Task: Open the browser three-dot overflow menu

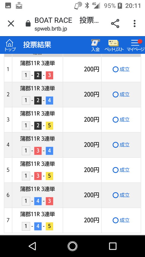Action: pos(135,24)
